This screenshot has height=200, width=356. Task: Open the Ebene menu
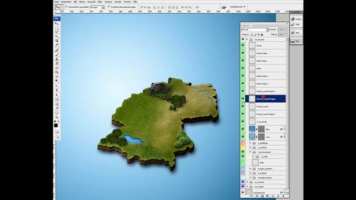pos(82,2)
